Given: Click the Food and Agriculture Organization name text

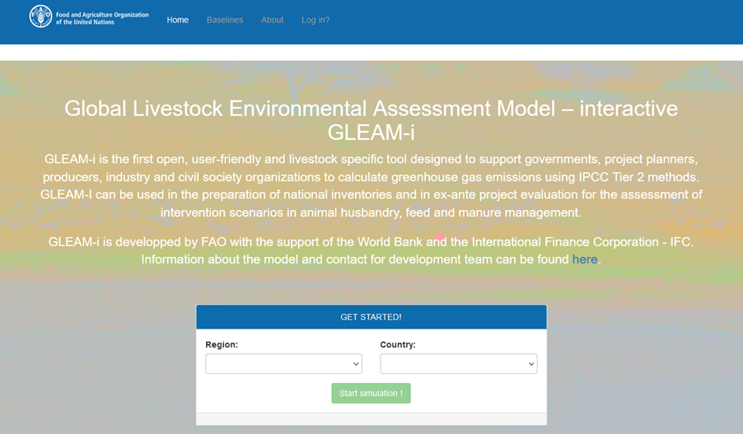Looking at the screenshot, I should click(102, 18).
